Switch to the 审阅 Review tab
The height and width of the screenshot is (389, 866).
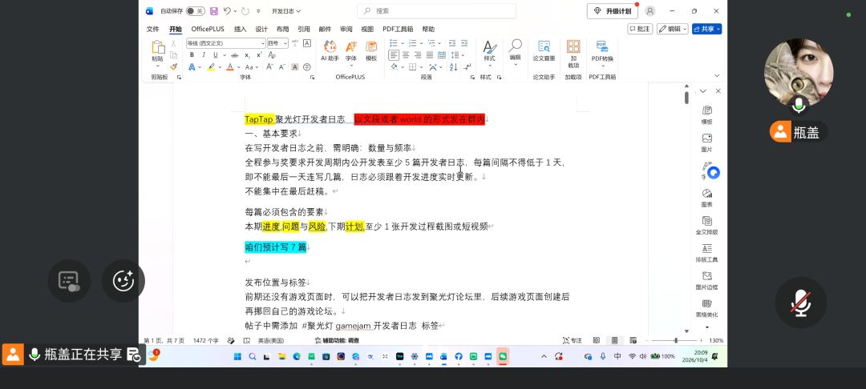pyautogui.click(x=346, y=29)
